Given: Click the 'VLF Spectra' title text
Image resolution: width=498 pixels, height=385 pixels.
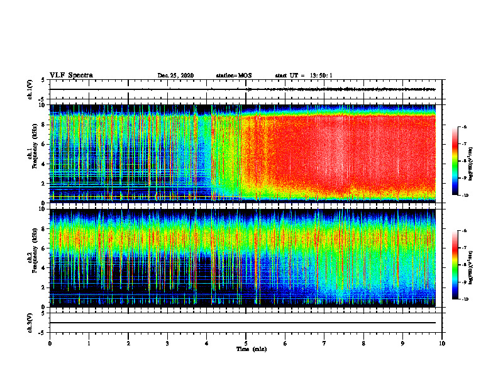Looking at the screenshot, I should tap(71, 75).
